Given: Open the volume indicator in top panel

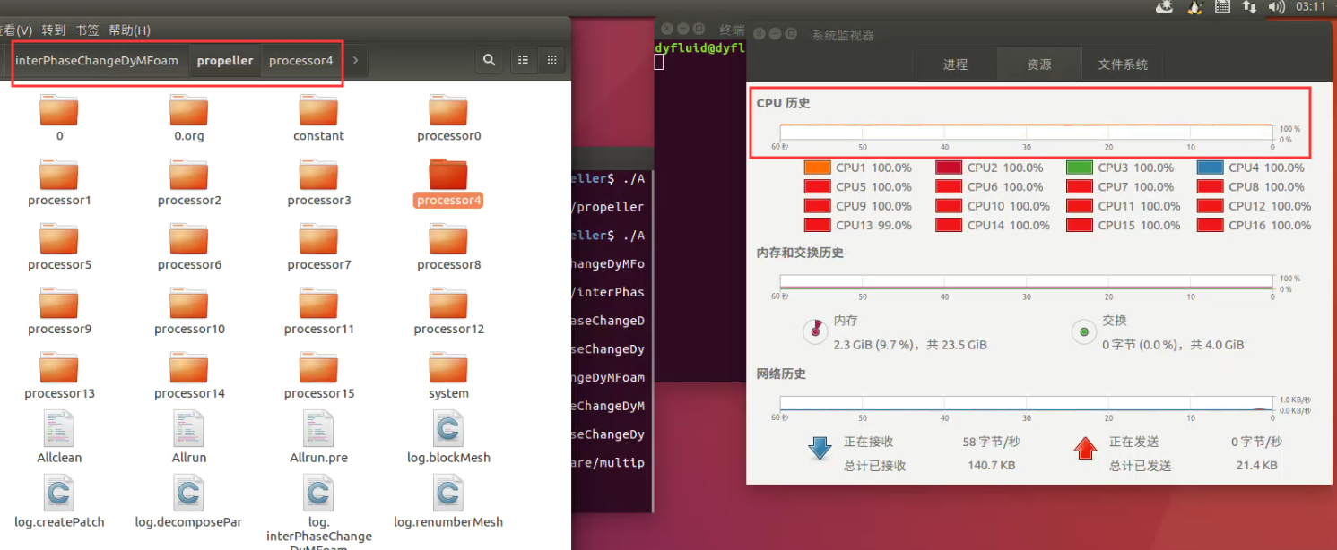Looking at the screenshot, I should [1277, 7].
